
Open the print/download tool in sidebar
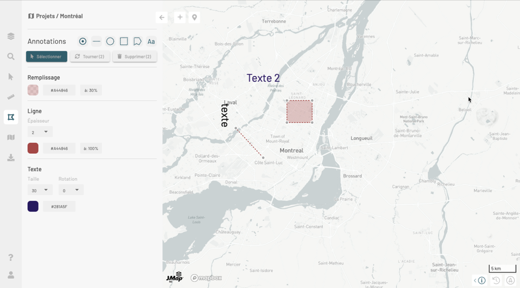pyautogui.click(x=11, y=157)
